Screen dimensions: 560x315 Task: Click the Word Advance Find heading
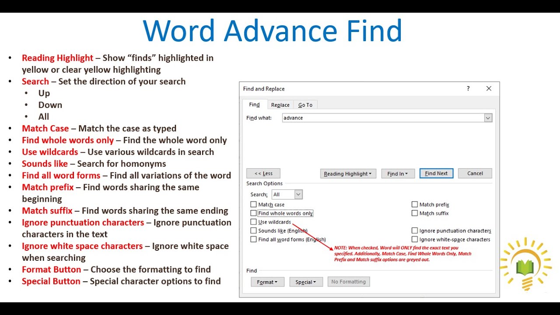273,31
